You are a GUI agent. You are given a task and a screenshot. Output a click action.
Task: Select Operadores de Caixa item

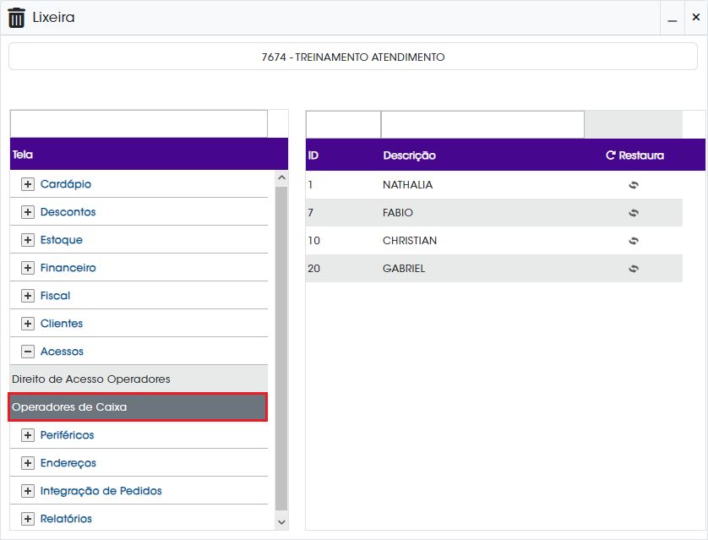[x=138, y=406]
